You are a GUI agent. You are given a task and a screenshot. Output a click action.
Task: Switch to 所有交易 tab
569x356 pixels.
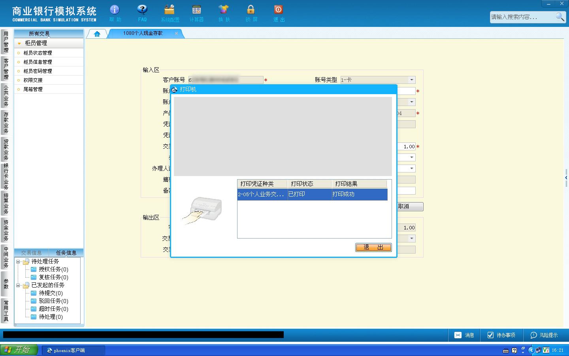39,34
